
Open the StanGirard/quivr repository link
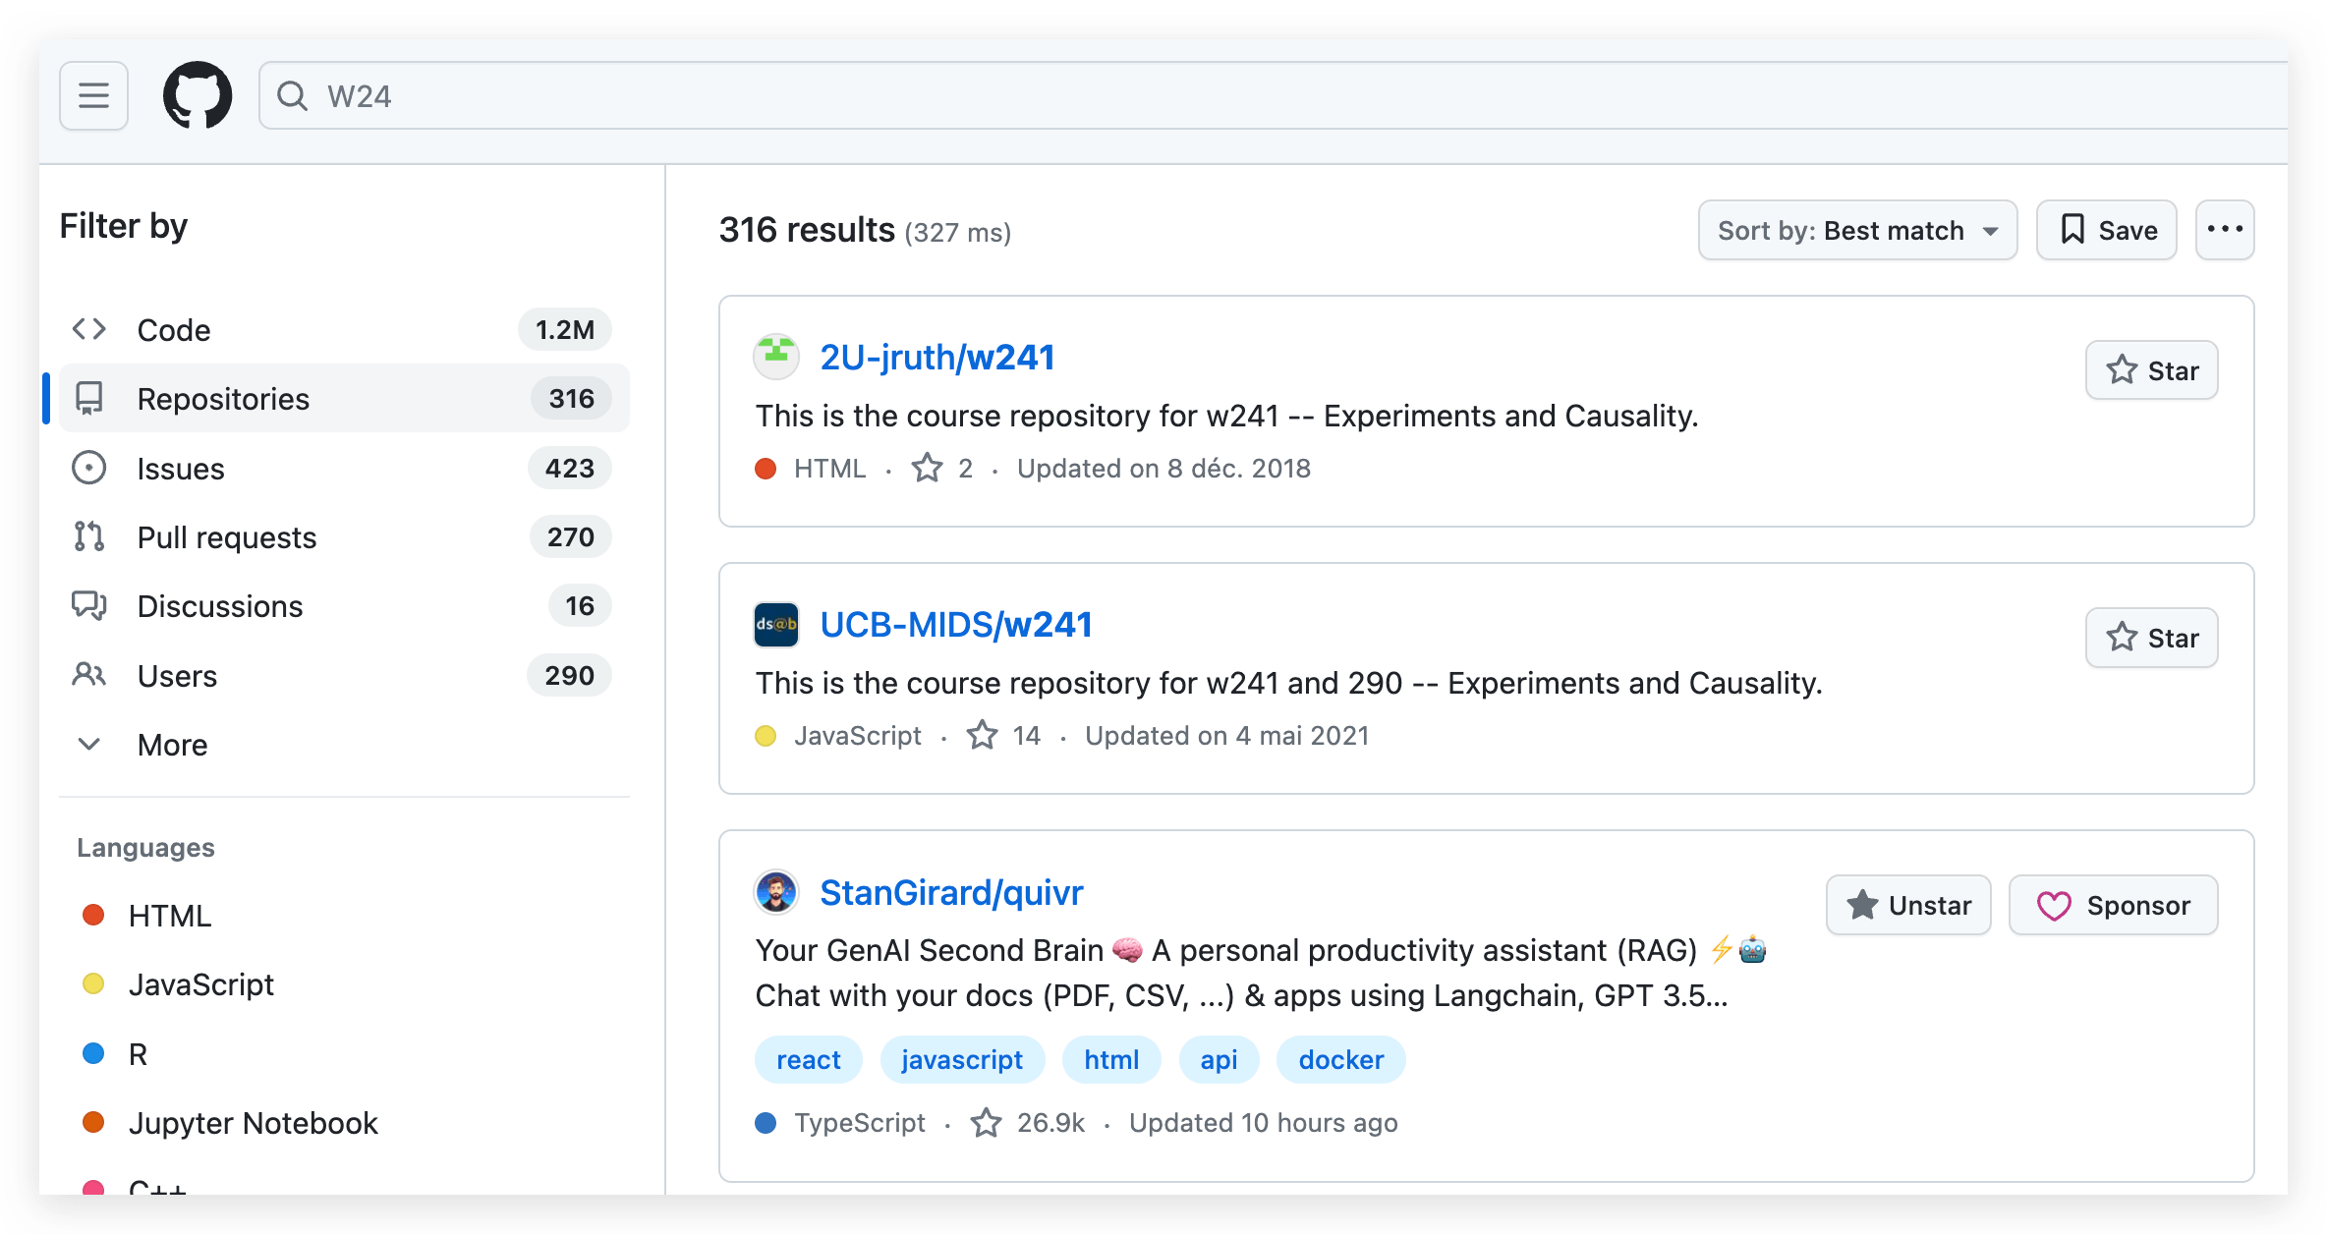click(950, 892)
